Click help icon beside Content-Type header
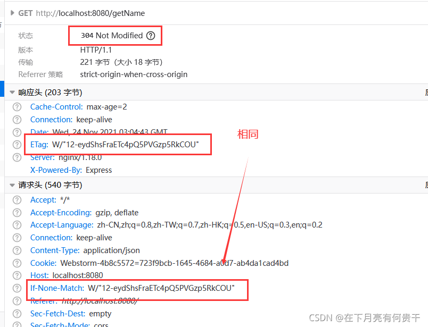 [x=17, y=250]
